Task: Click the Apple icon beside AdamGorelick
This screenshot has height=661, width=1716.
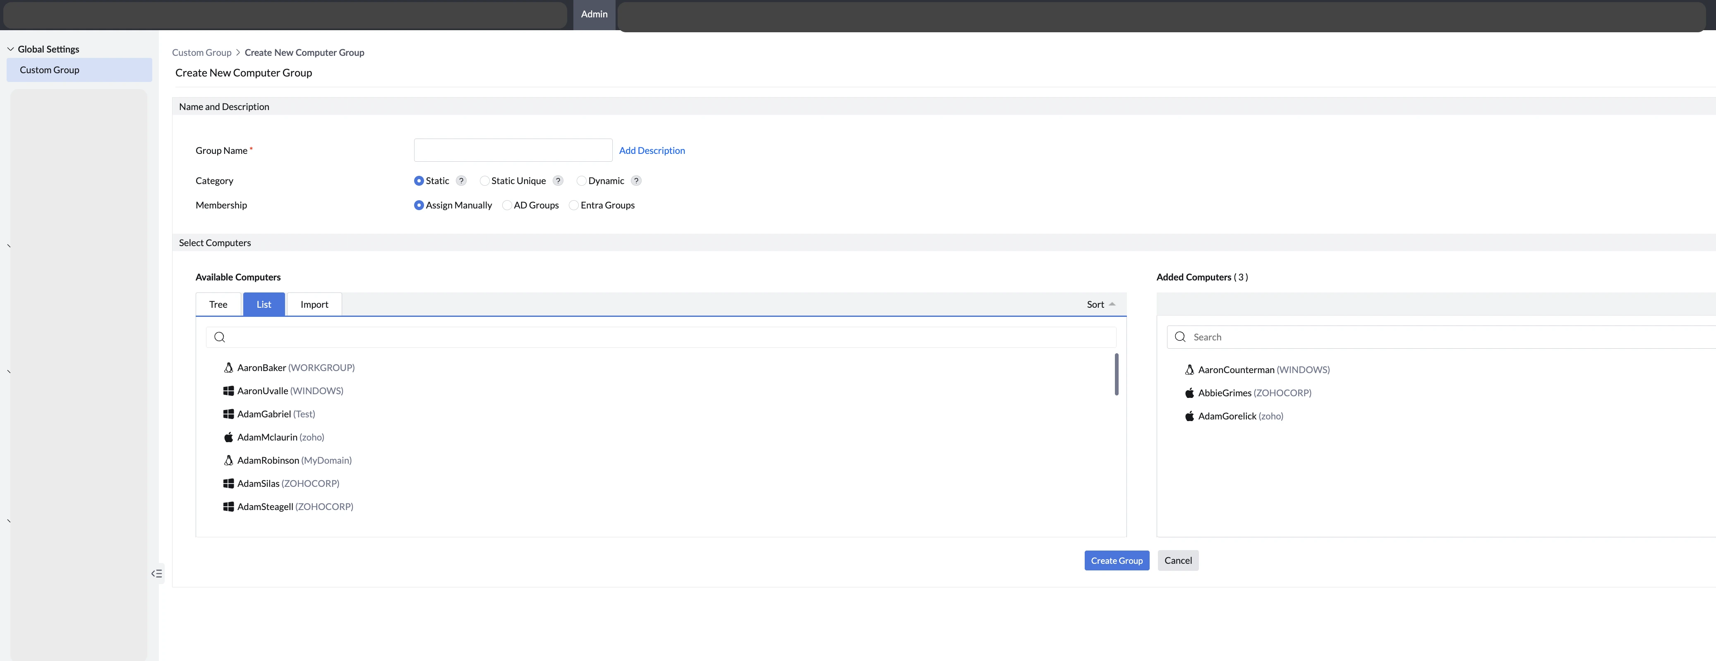Action: tap(1189, 417)
